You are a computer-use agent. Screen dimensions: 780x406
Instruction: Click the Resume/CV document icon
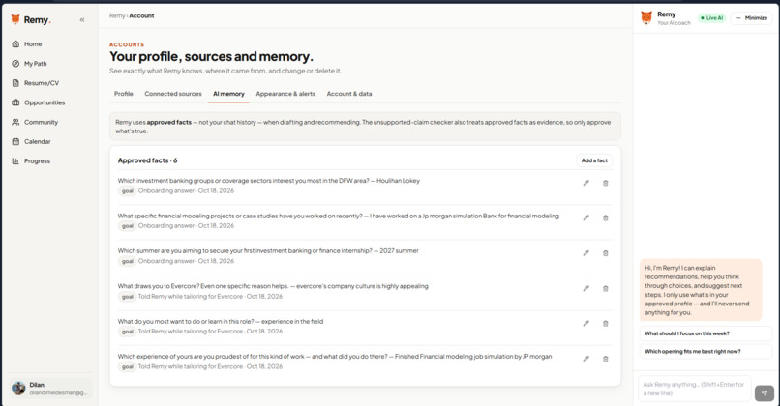pos(15,83)
